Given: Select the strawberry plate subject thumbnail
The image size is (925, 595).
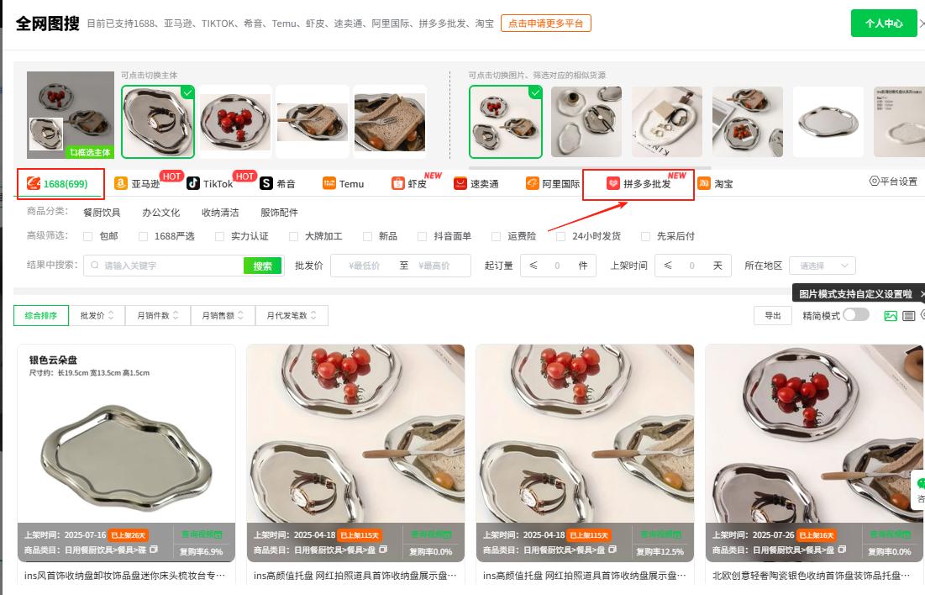Looking at the screenshot, I should point(235,122).
